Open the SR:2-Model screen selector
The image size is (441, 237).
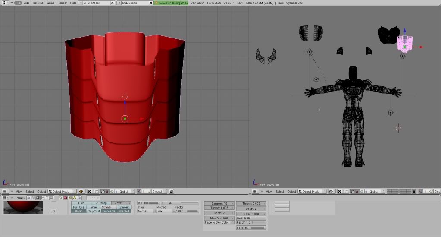(81, 3)
